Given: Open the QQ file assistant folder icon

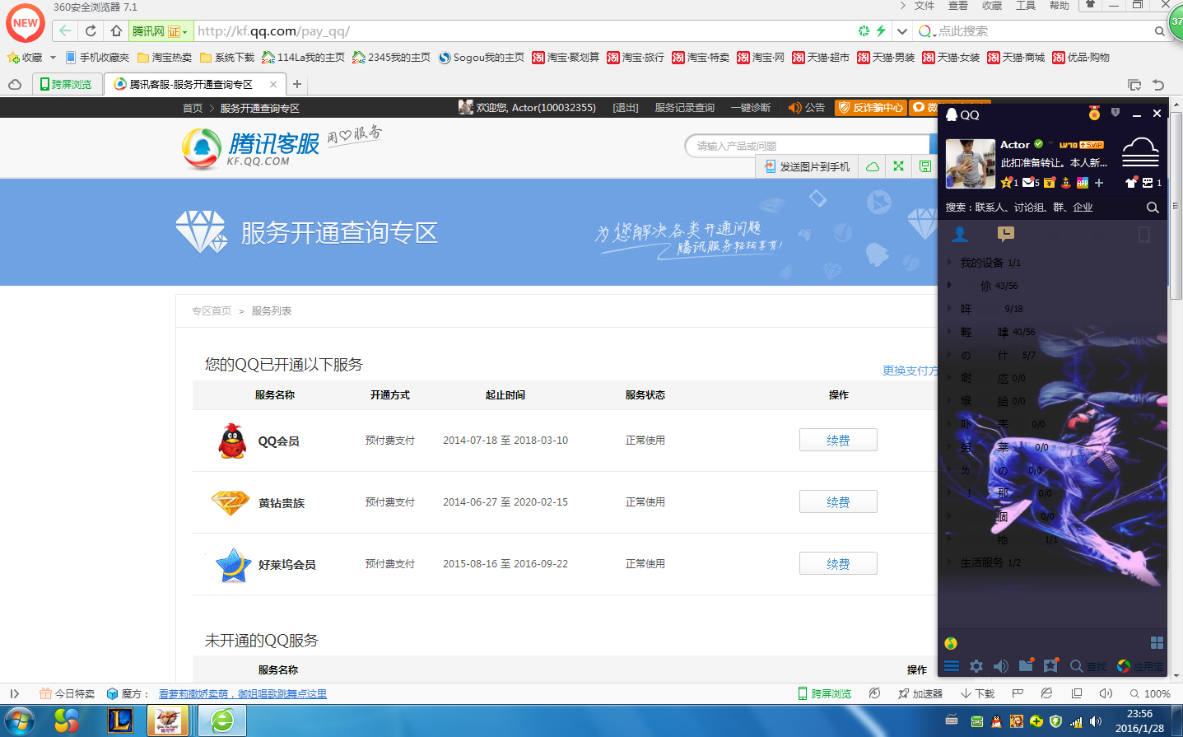Looking at the screenshot, I should 1026,665.
